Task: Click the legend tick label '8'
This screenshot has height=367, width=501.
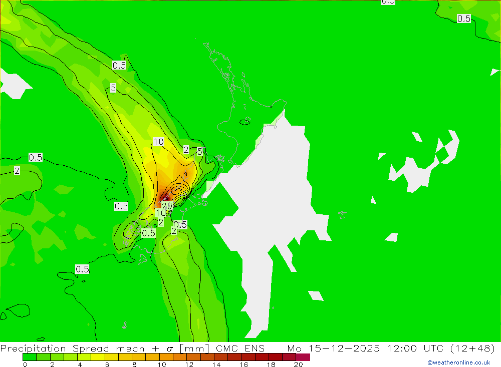Action: (x=134, y=364)
